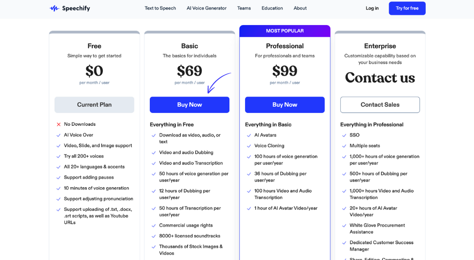The image size is (474, 260).
Task: Open the AI Voice Generator menu item
Action: click(x=207, y=8)
